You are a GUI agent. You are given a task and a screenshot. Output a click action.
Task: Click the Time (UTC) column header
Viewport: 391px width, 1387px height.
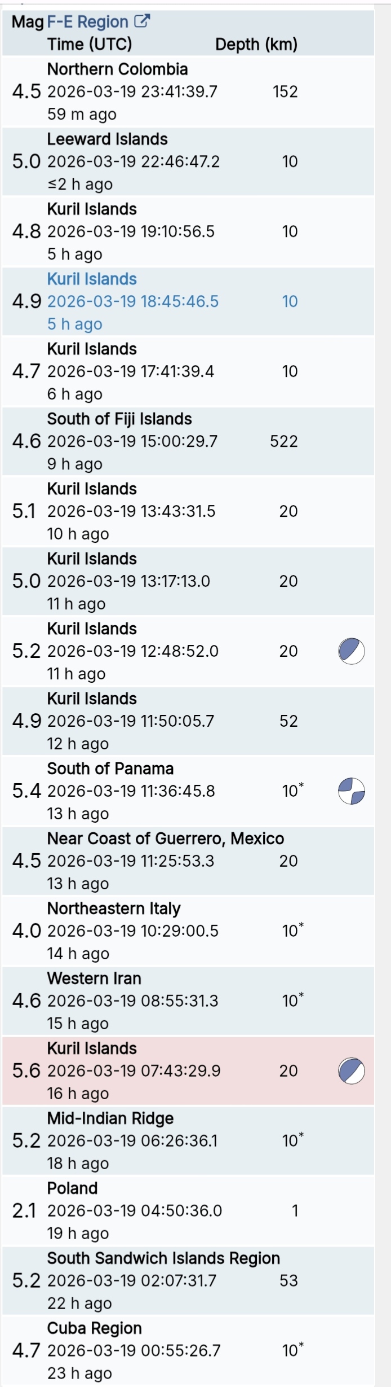(90, 45)
